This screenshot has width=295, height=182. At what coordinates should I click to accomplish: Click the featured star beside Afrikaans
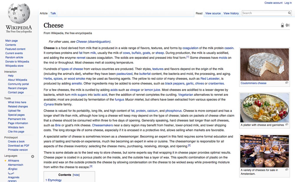[5, 161]
